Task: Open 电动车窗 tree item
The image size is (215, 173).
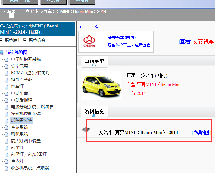Action: 19,93
